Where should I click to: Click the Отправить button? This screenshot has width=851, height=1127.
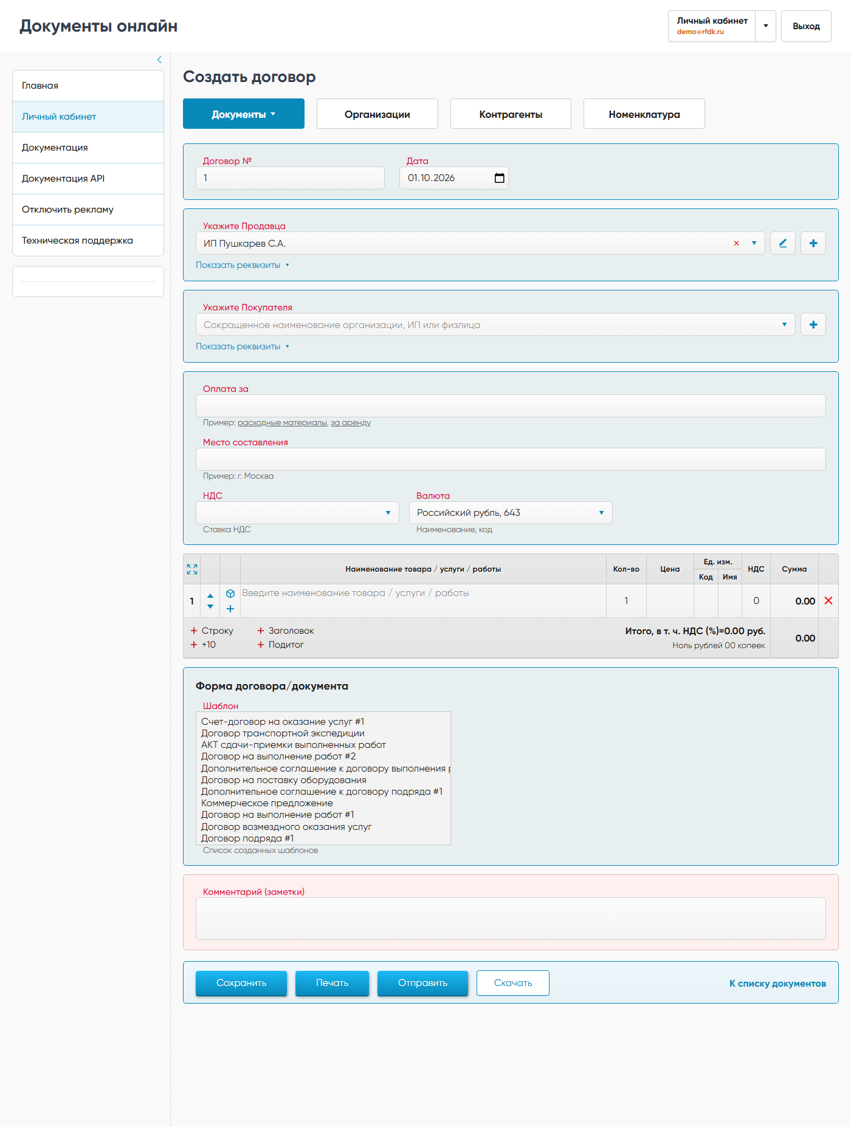(x=422, y=983)
